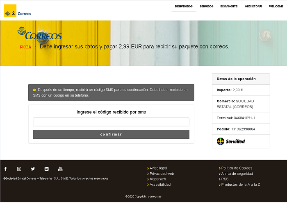Switch to the BENVINGUTS tab
This screenshot has height=203, width=287.
point(229,7)
